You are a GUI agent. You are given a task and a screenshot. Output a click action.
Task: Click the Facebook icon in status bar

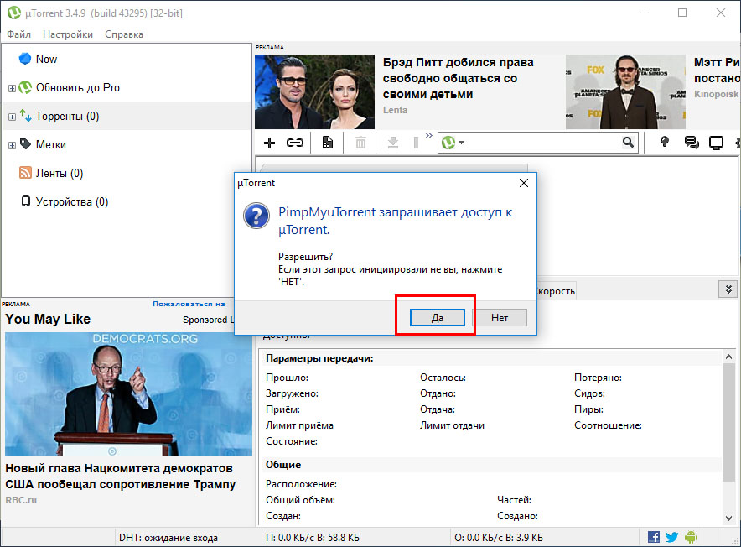click(654, 537)
